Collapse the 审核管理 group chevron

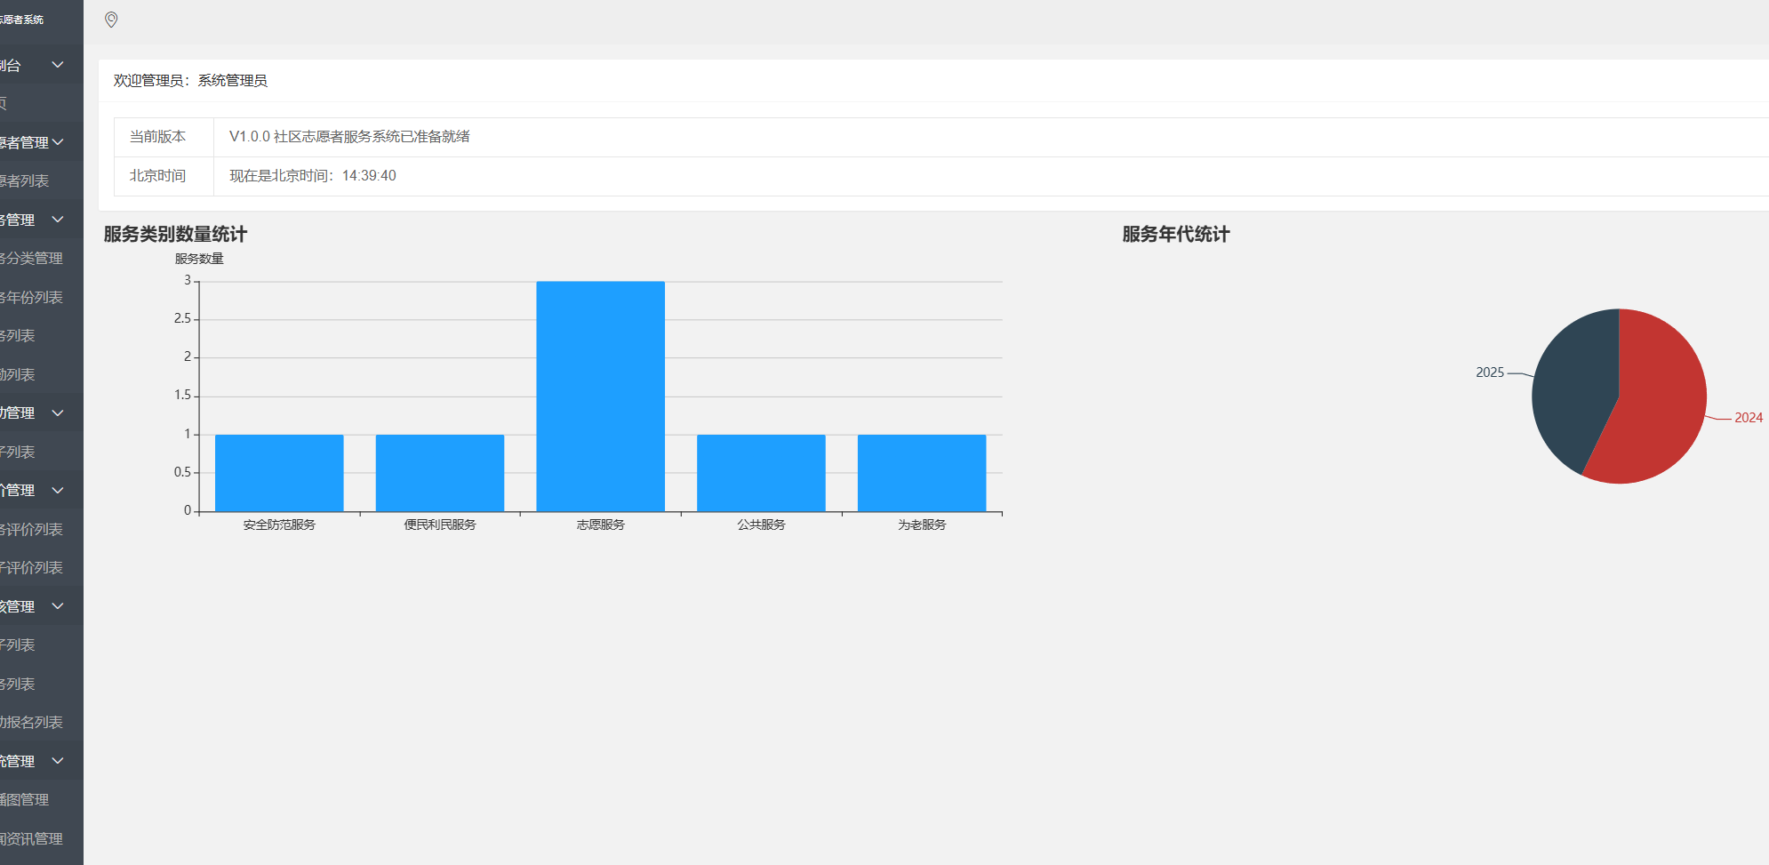point(58,606)
